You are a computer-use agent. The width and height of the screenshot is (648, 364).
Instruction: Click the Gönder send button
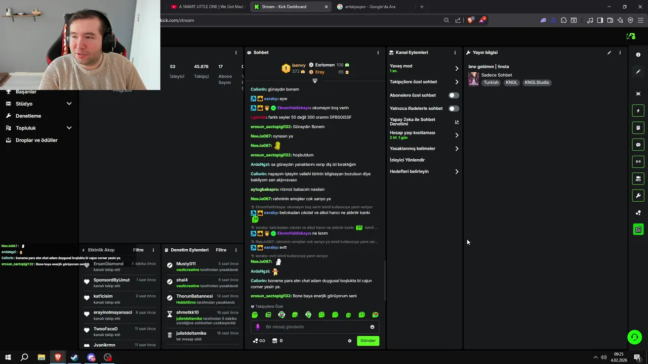368,341
